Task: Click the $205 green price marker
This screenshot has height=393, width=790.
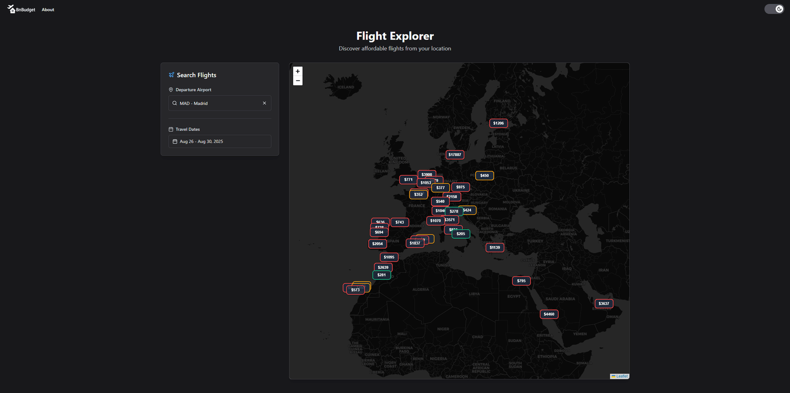Action: coord(461,234)
